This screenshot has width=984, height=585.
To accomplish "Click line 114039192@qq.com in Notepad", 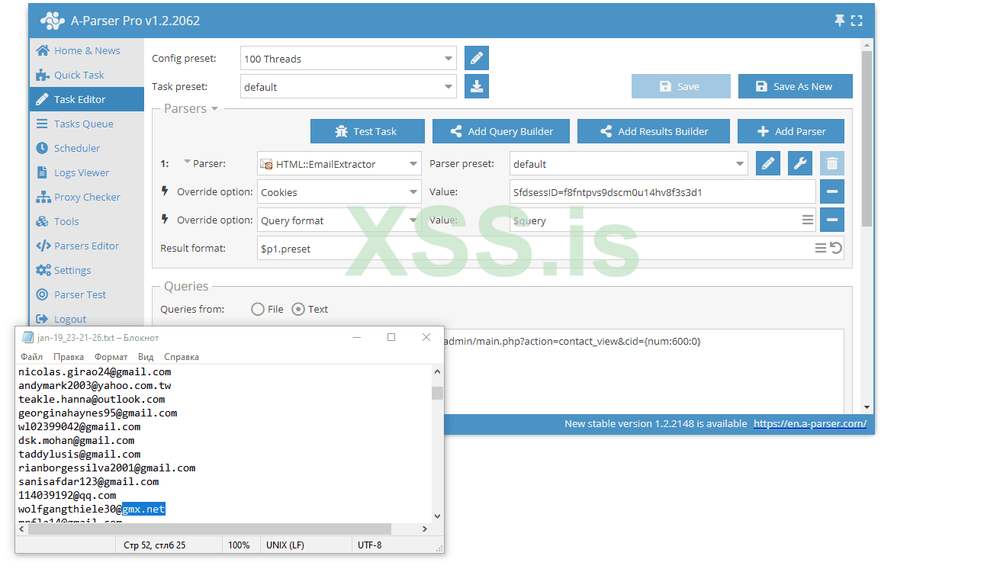I will click(67, 495).
